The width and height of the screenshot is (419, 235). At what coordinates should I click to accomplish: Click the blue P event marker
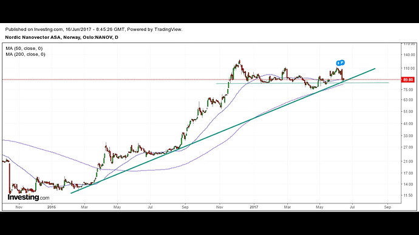(x=342, y=63)
